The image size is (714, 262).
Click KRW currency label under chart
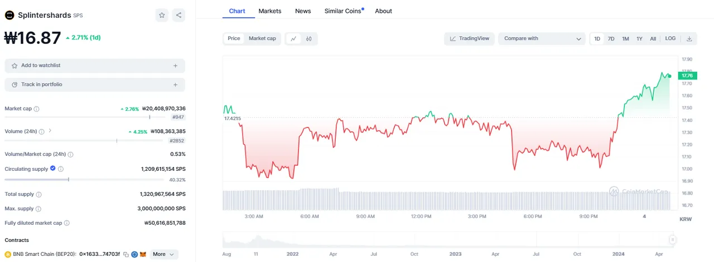pos(686,219)
